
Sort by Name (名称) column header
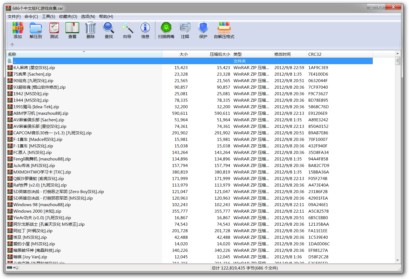coord(84,54)
